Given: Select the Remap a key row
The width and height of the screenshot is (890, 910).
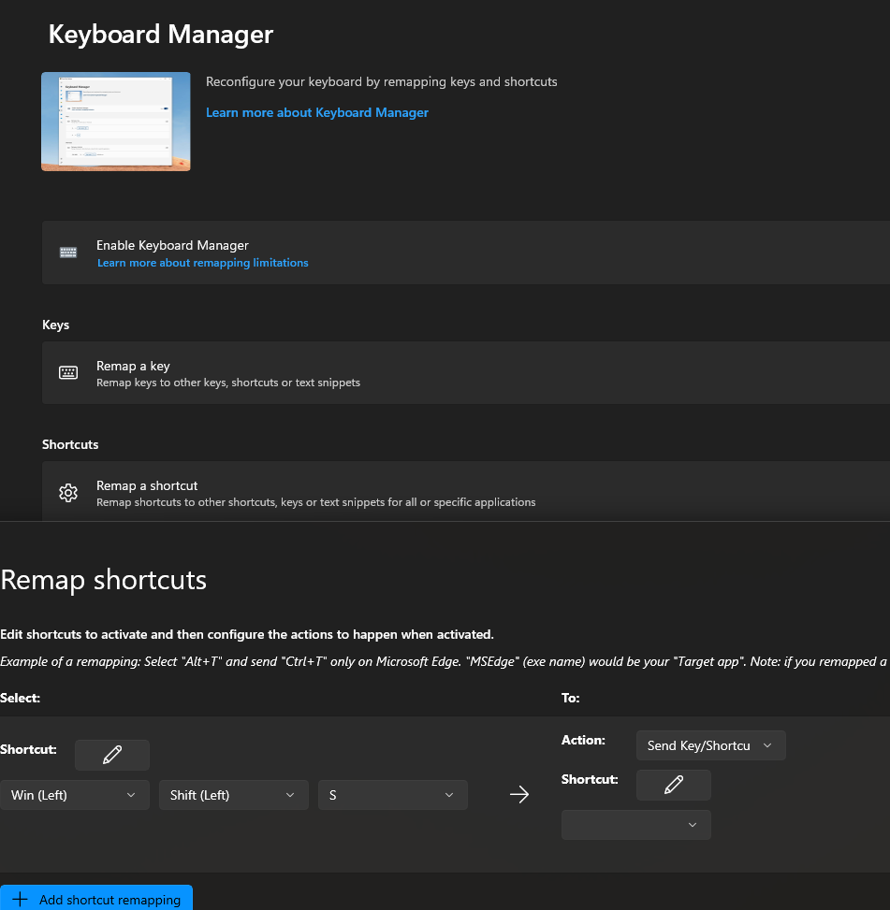Looking at the screenshot, I should tap(445, 372).
